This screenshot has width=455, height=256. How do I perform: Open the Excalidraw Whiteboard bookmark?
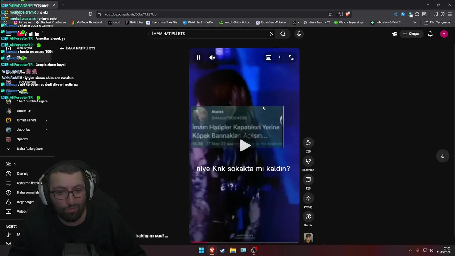pos(272,22)
